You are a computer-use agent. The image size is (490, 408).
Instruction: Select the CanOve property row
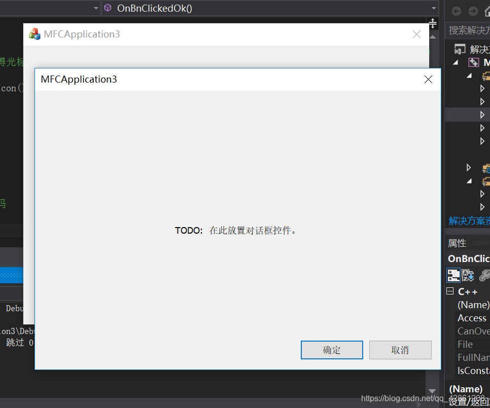473,331
